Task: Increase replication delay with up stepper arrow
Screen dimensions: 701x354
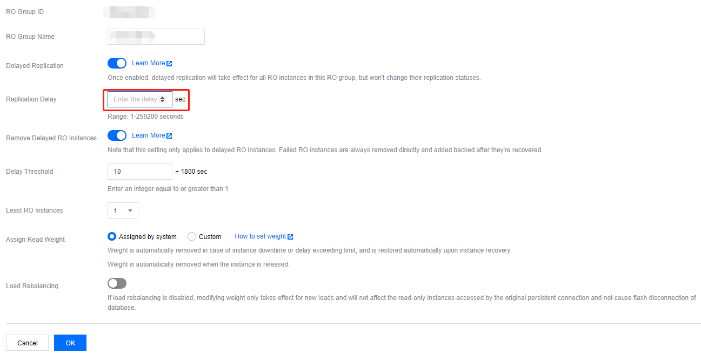Action: click(x=162, y=98)
